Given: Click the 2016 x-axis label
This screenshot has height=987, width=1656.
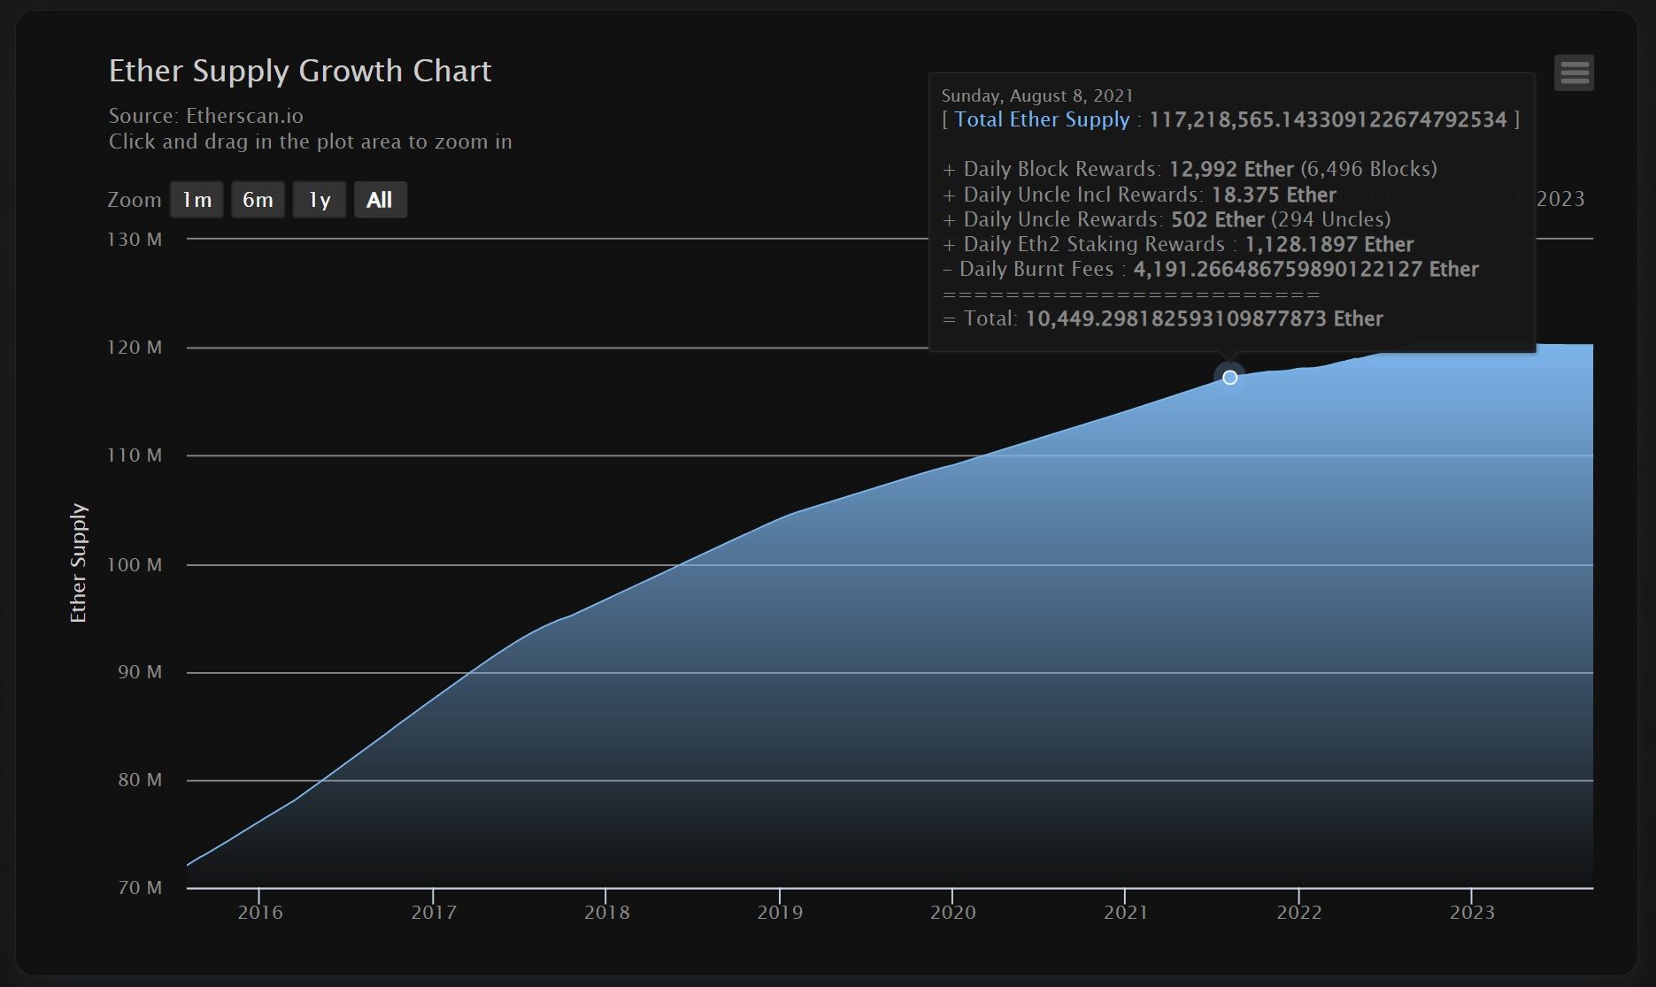Looking at the screenshot, I should pyautogui.click(x=260, y=913).
